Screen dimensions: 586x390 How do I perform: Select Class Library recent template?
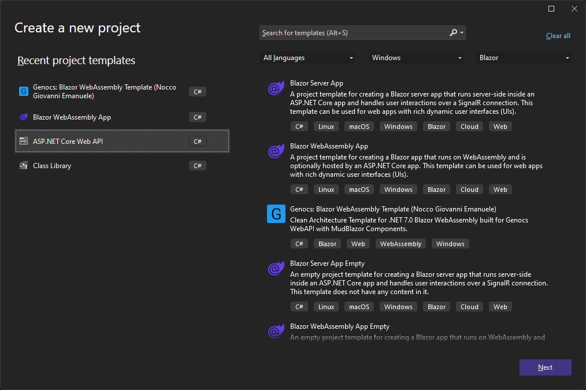tap(52, 166)
